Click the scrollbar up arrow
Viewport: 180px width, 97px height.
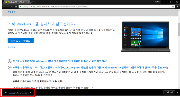point(179,11)
